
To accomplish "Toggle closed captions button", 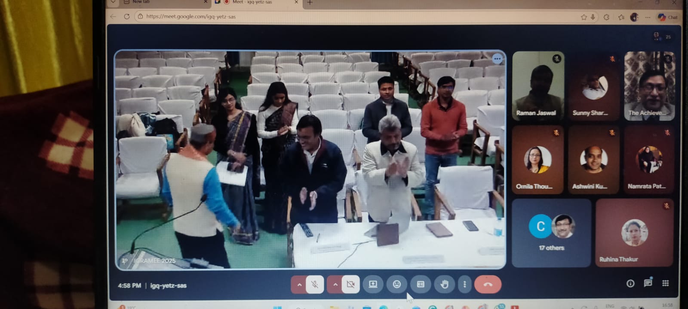I will coord(421,284).
